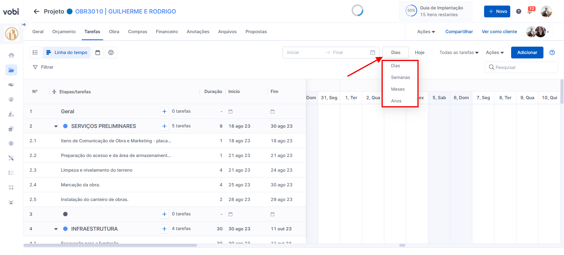The height and width of the screenshot is (255, 564).
Task: Open the Todas as tarefas dropdown
Action: pos(459,53)
